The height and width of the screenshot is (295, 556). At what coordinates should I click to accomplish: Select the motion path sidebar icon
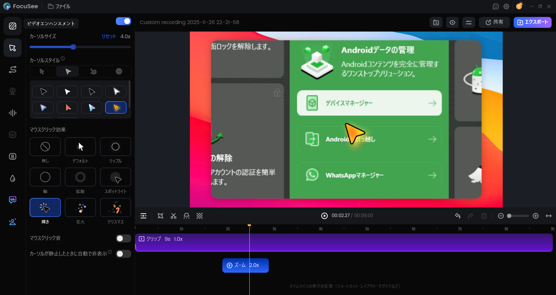click(x=12, y=70)
